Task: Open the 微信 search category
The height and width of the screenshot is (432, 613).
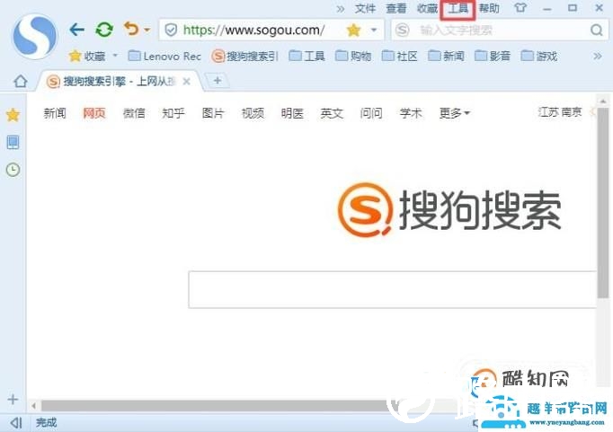Action: click(x=134, y=113)
